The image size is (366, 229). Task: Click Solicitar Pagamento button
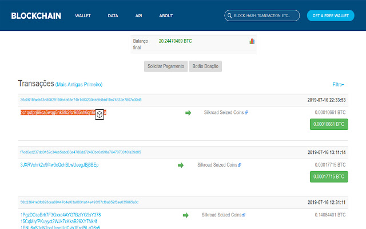[x=166, y=66]
